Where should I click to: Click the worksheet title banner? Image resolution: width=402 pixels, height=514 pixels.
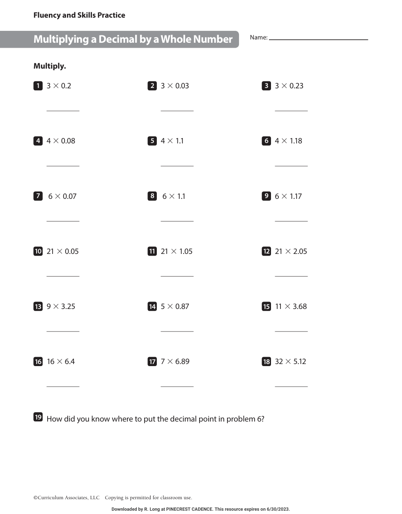[133, 39]
